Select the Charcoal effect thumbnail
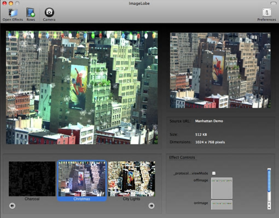This screenshot has height=218, width=279. tap(32, 179)
